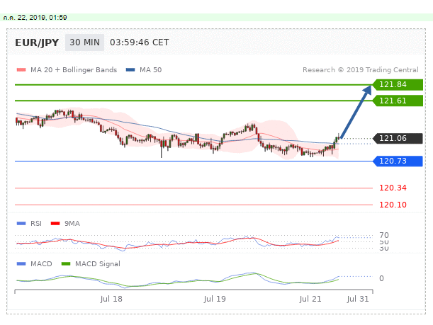Click the Jul 18 date axis label

coord(112,299)
